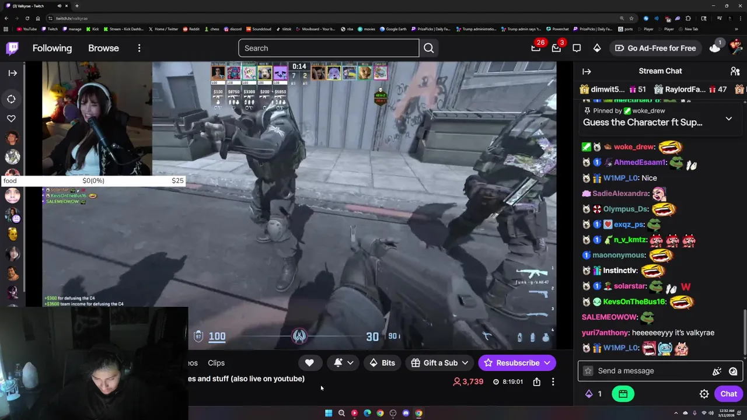Click the Twitch search magnifier button
Image resolution: width=747 pixels, height=420 pixels.
[429, 48]
